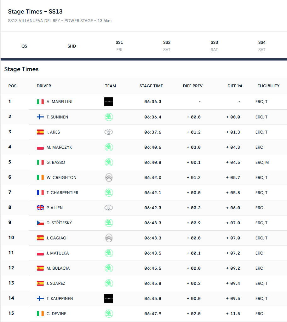
Task: Click the Czech flag next to D. Stříteský
Action: 40,223
